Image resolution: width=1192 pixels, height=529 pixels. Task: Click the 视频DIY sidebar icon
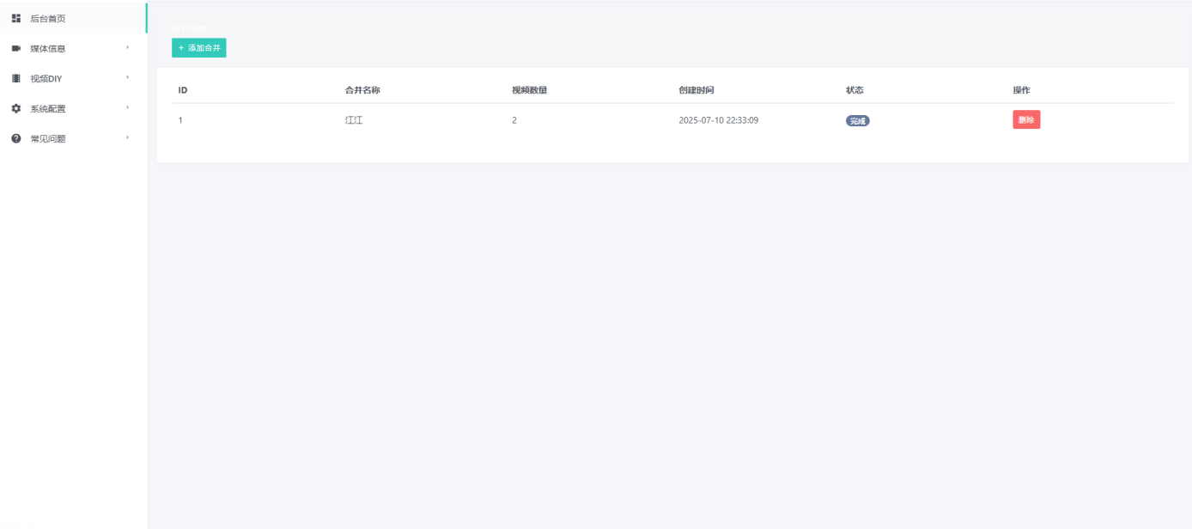pos(15,78)
